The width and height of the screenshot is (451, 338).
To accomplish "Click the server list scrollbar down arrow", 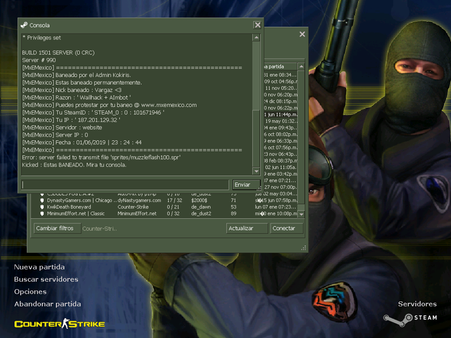I will (301, 214).
